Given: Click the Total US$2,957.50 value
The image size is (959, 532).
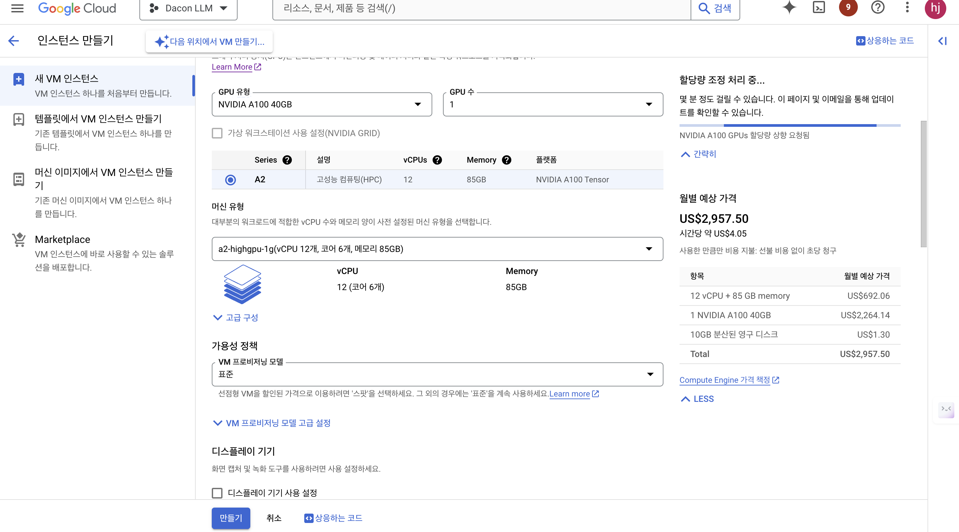Looking at the screenshot, I should click(x=865, y=354).
